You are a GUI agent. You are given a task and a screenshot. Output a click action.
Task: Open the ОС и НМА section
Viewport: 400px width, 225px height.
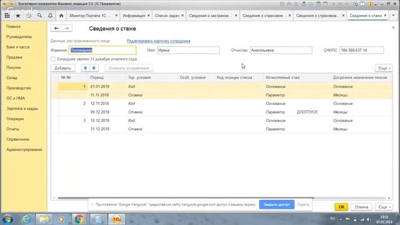point(16,98)
